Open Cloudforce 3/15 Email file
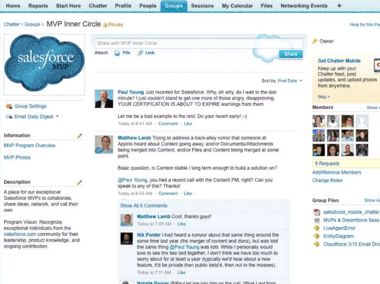Viewport: 380px width, 284px height. [351, 244]
